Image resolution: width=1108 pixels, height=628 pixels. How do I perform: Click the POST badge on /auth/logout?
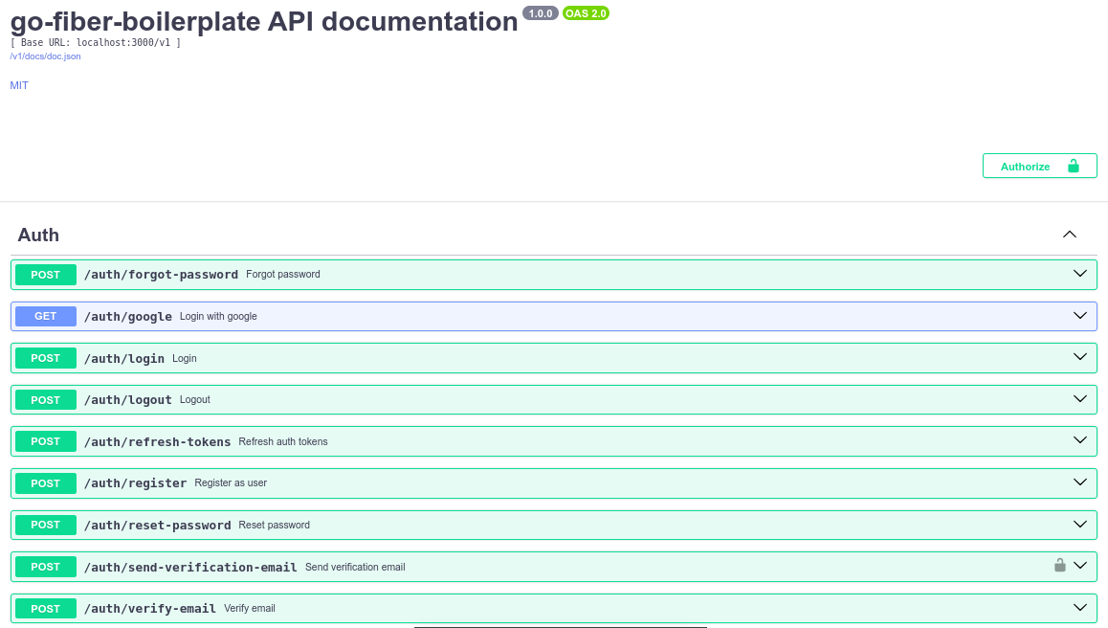point(45,399)
